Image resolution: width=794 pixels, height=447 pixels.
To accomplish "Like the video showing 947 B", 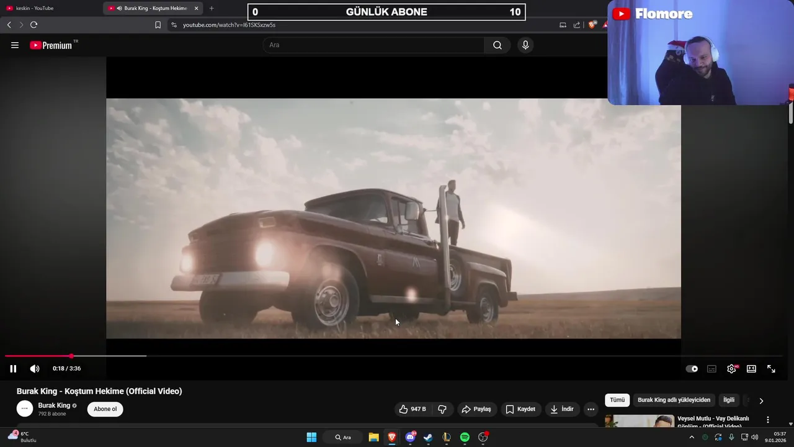I will tap(412, 409).
